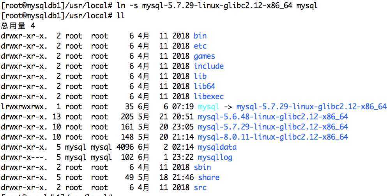387x196 pixels.
Task: Click the 'll' command on the second prompt line
Action: coord(121,16)
